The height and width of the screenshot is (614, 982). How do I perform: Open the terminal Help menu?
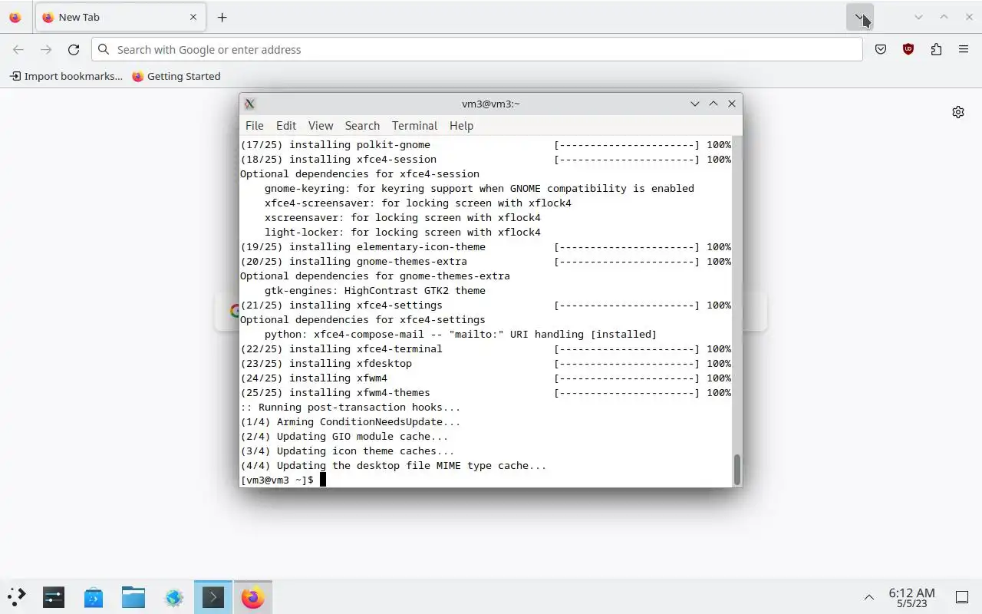461,126
